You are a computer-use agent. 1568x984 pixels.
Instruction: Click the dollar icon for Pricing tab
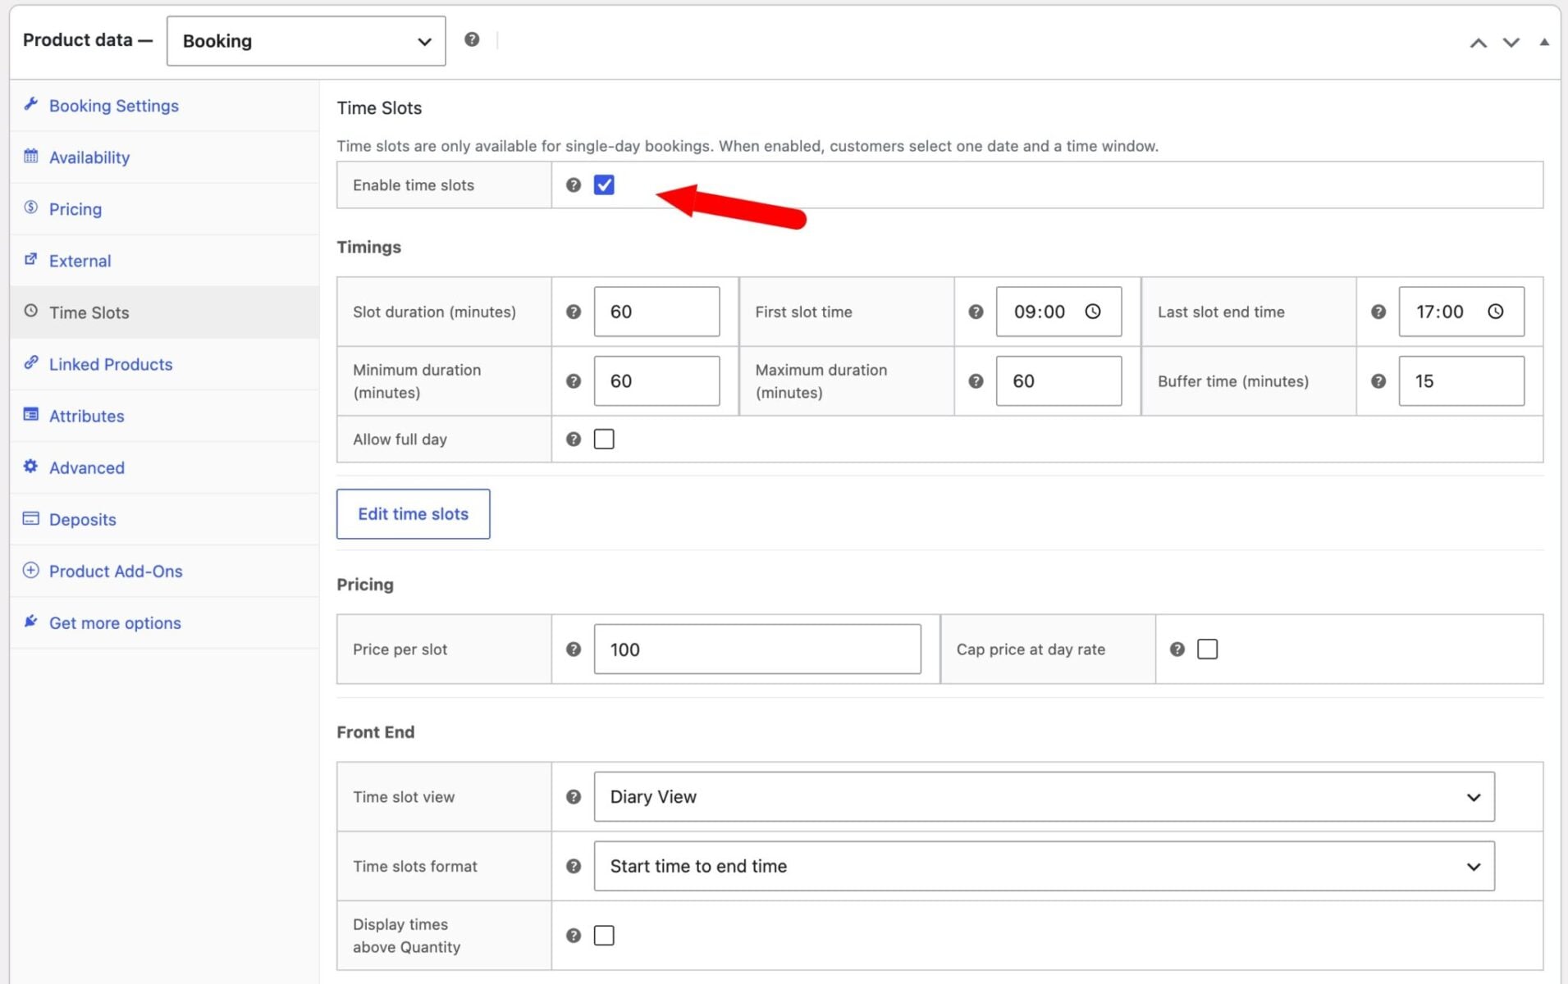tap(31, 207)
